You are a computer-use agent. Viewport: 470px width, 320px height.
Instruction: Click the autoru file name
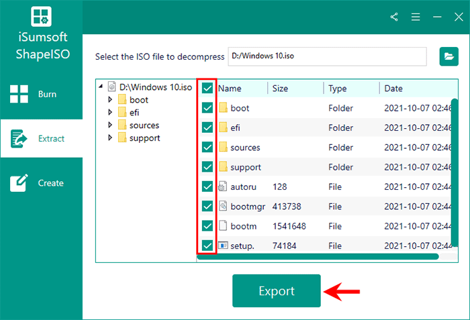(243, 186)
